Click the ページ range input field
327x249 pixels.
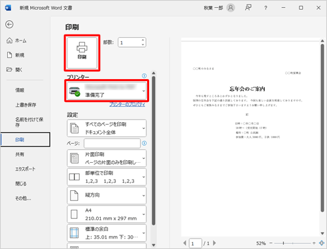point(112,143)
